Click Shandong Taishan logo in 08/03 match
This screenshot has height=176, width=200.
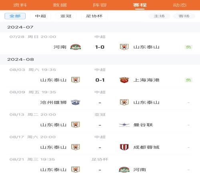click(76, 80)
